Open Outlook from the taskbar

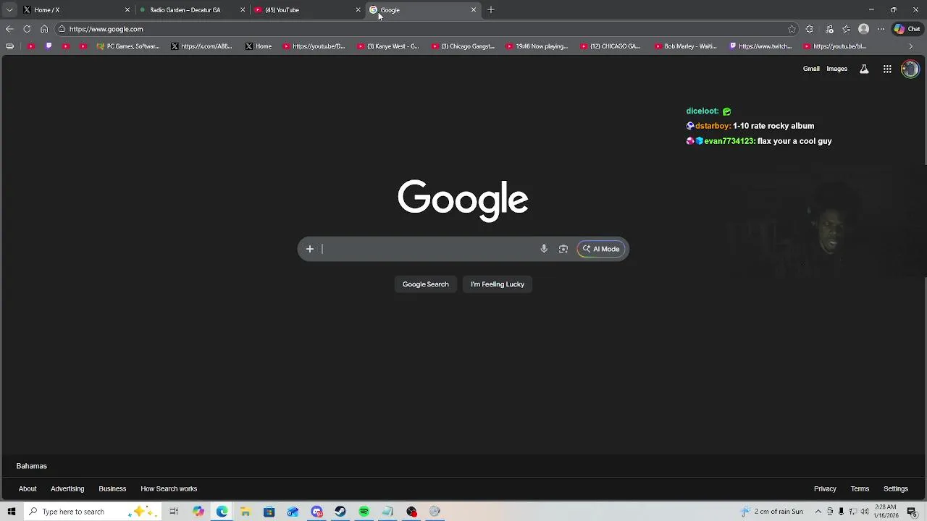[293, 512]
